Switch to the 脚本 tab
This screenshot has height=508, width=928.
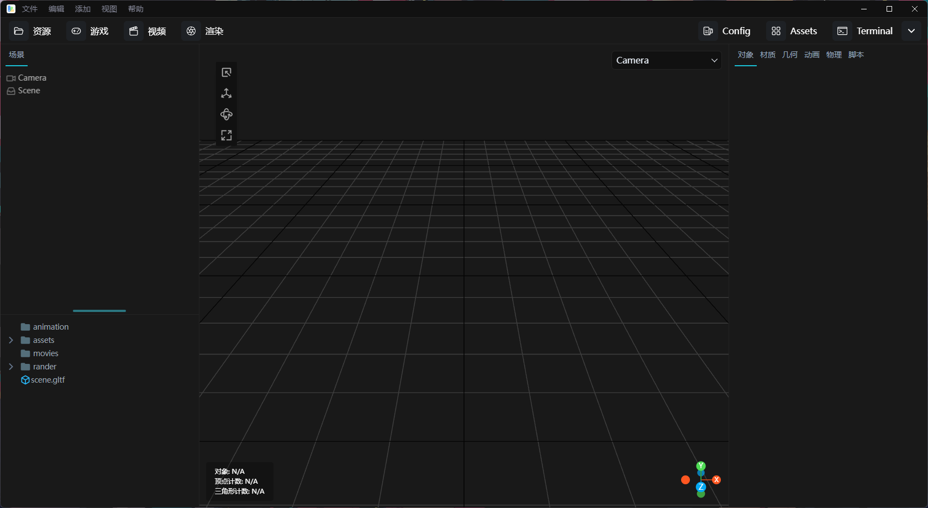[856, 55]
